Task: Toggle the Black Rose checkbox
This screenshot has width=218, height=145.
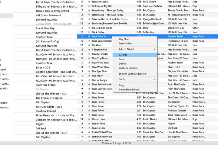Action: pos(89,37)
